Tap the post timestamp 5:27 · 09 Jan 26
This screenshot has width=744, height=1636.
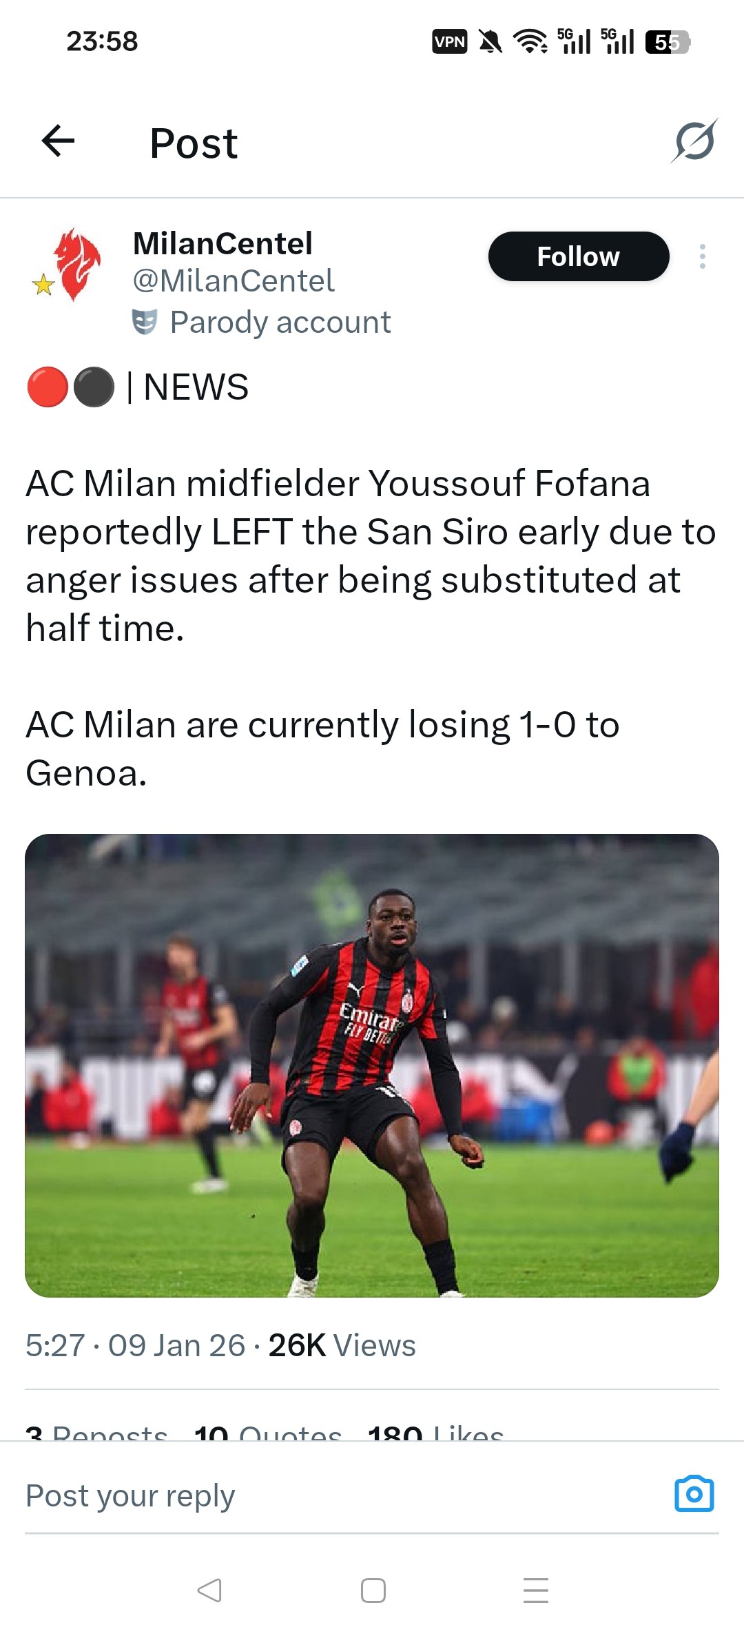135,1345
